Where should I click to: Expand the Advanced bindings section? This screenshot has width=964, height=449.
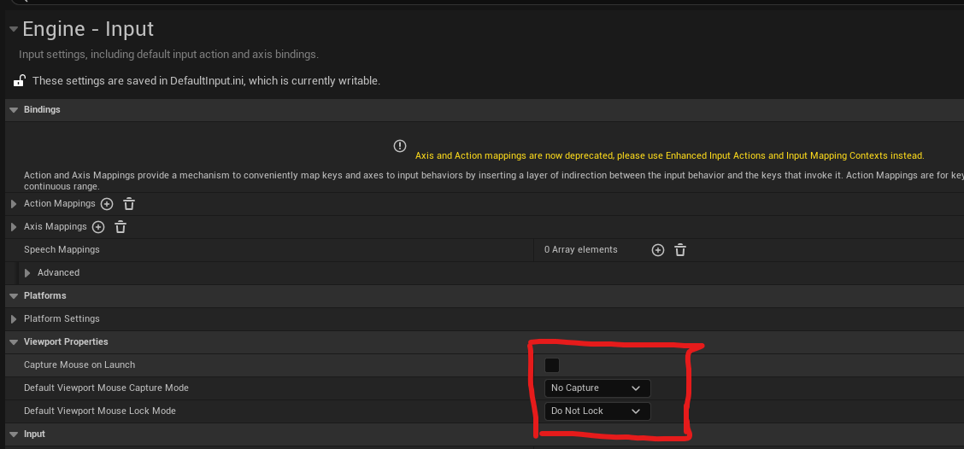coord(27,273)
